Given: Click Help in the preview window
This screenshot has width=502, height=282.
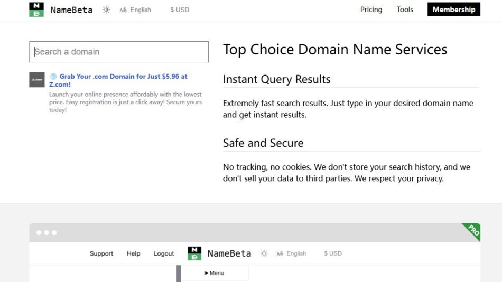Looking at the screenshot, I should click(x=133, y=253).
